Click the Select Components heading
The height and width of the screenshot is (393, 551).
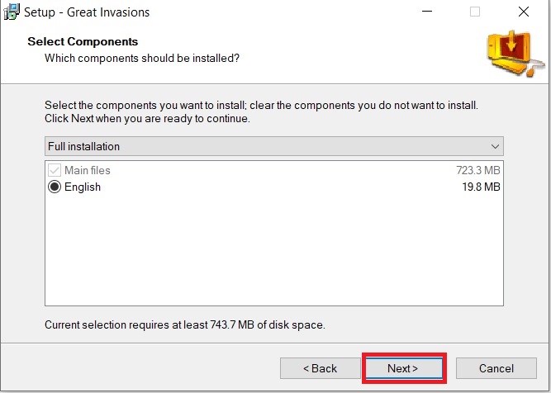pyautogui.click(x=83, y=41)
